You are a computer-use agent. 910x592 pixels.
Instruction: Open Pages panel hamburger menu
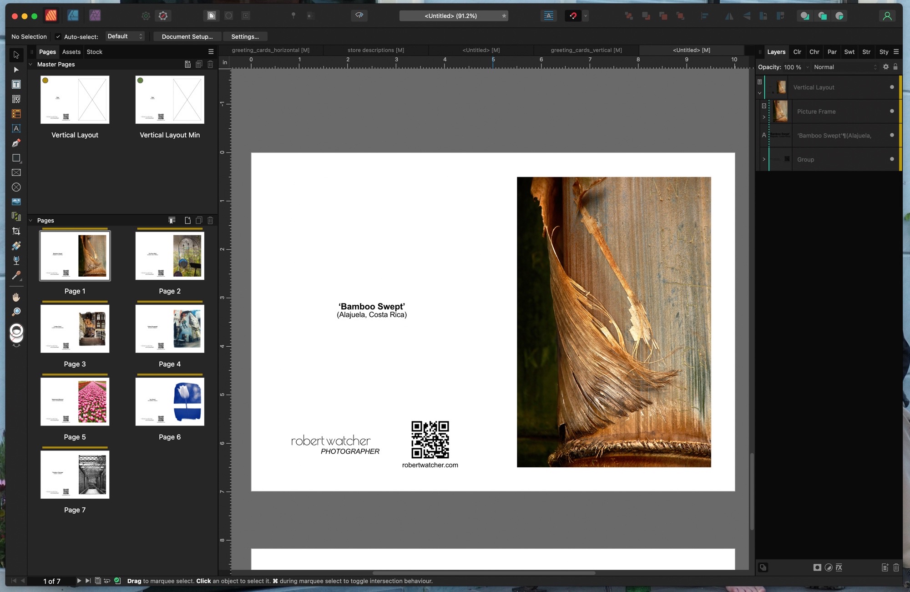coord(211,52)
